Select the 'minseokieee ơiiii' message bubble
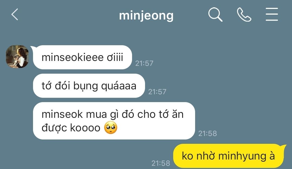 click(x=82, y=57)
